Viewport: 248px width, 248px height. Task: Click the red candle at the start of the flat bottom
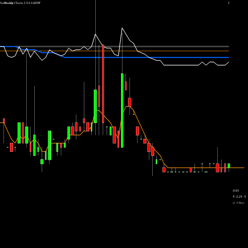tap(164, 170)
